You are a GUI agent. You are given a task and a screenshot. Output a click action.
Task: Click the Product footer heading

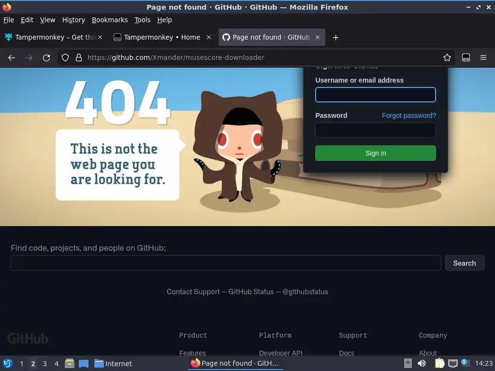[193, 335]
